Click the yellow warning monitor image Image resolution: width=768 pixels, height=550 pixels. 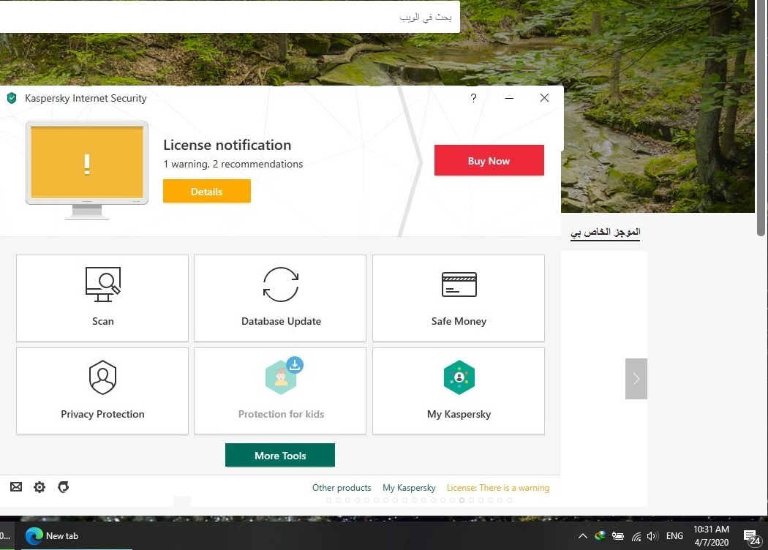[x=87, y=170]
